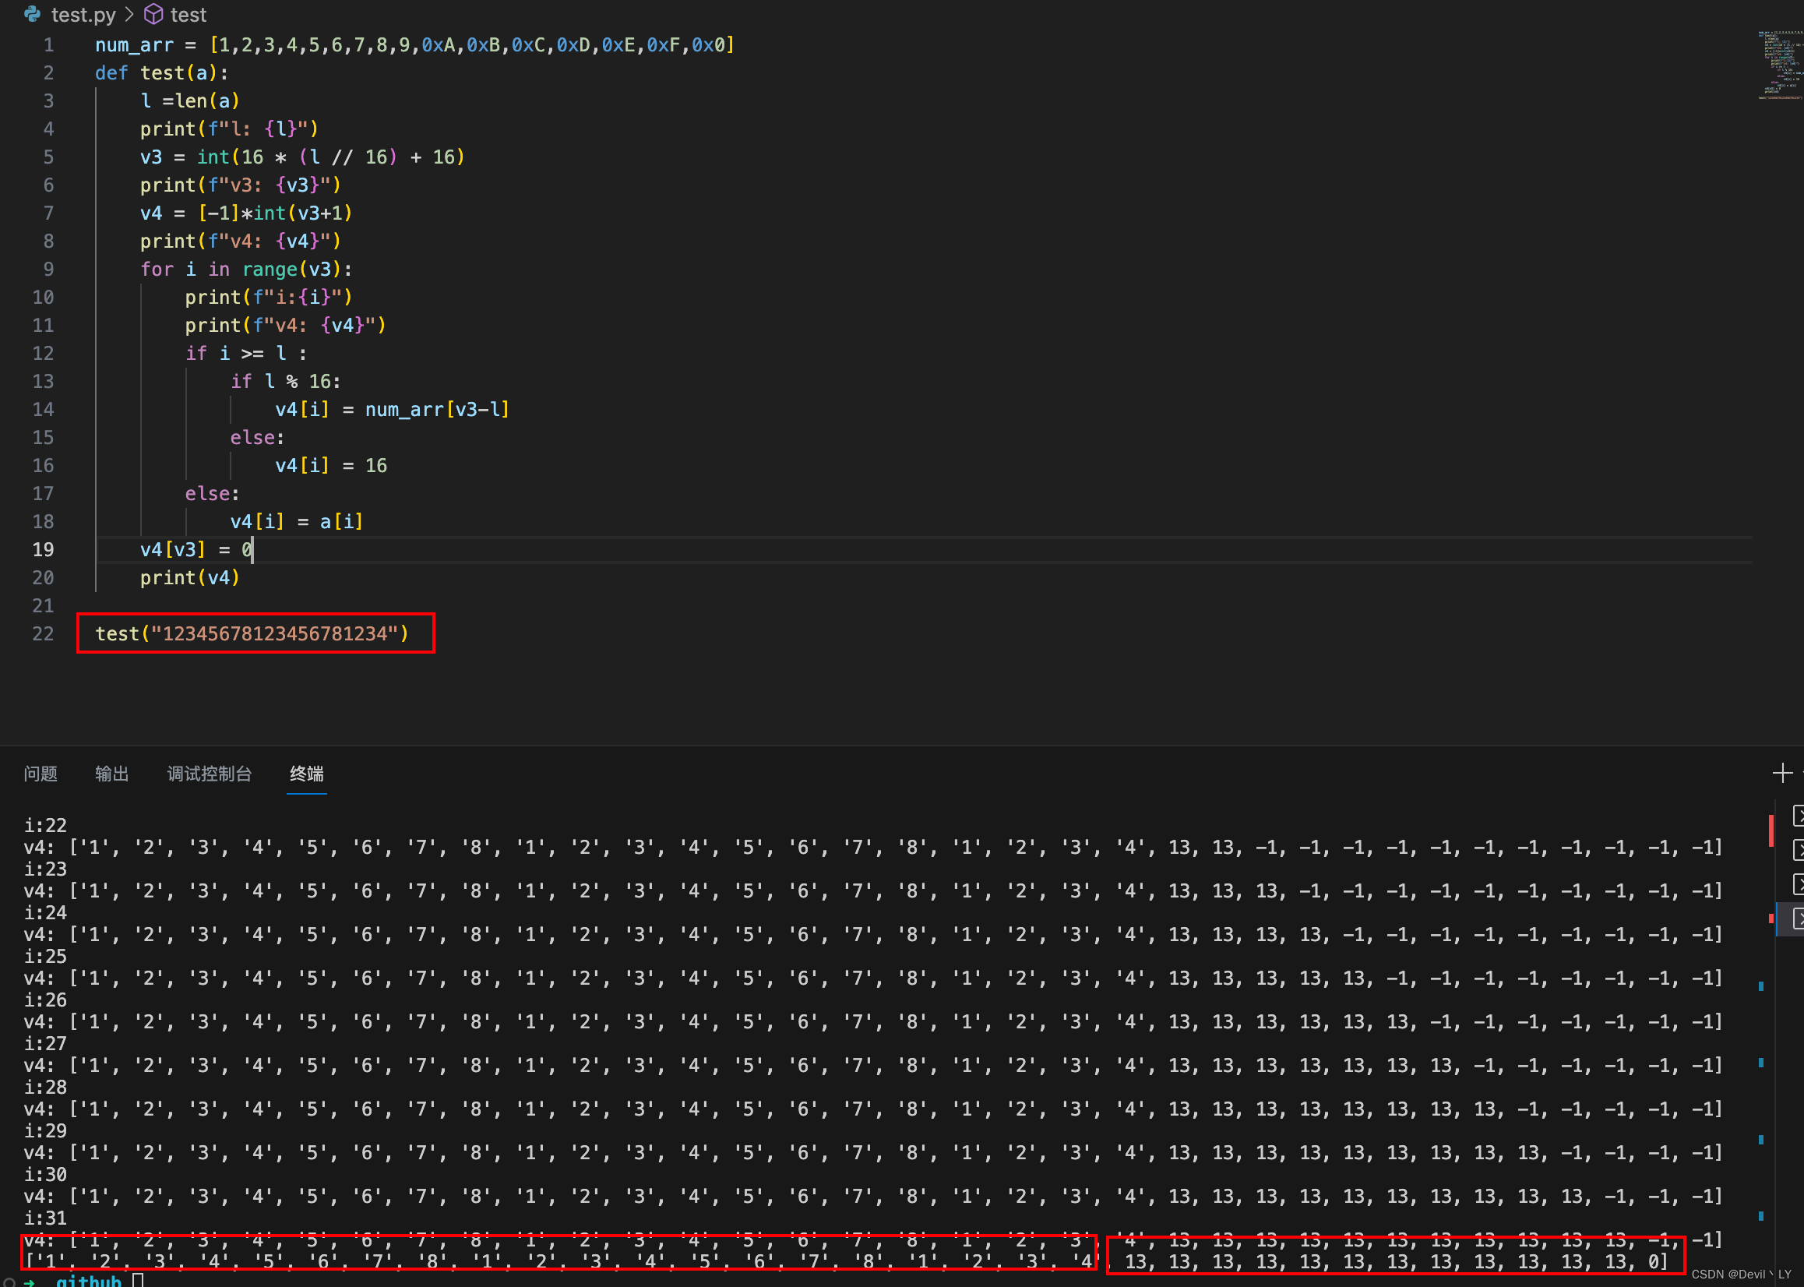Click 'v4 = [-1]*int(v3+1)' line

tap(245, 213)
